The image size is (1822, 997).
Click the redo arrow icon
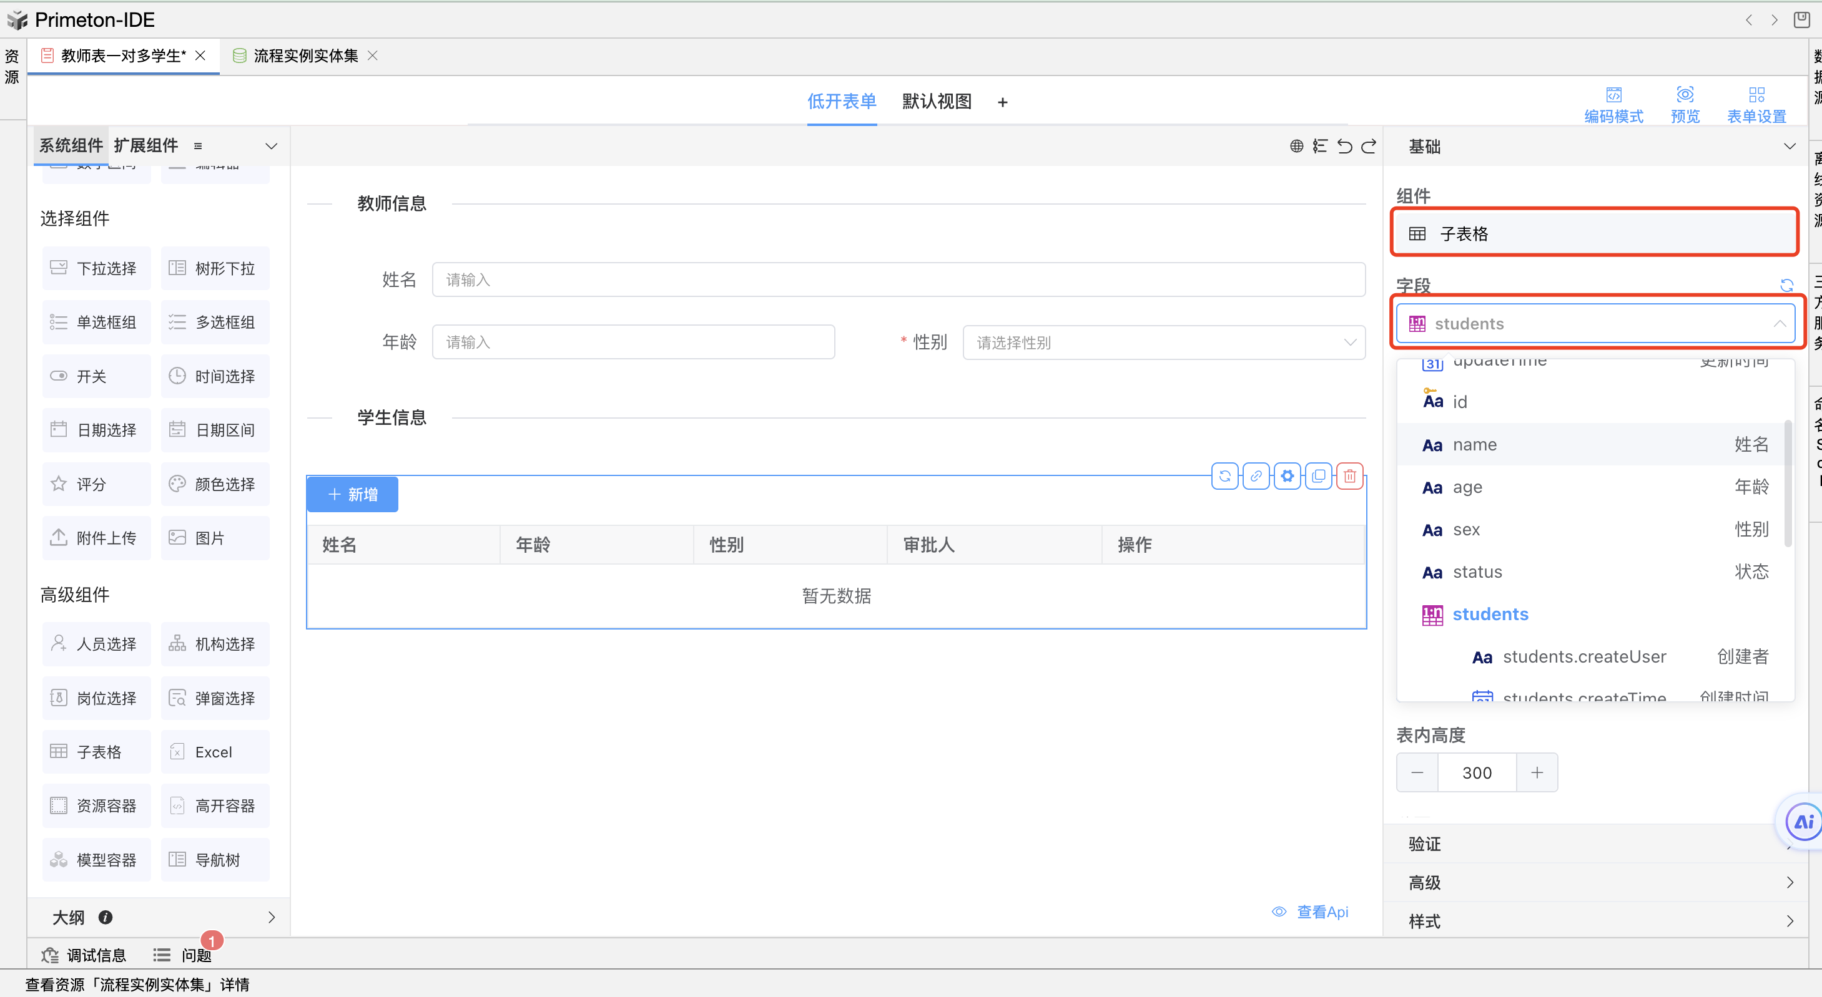tap(1369, 146)
